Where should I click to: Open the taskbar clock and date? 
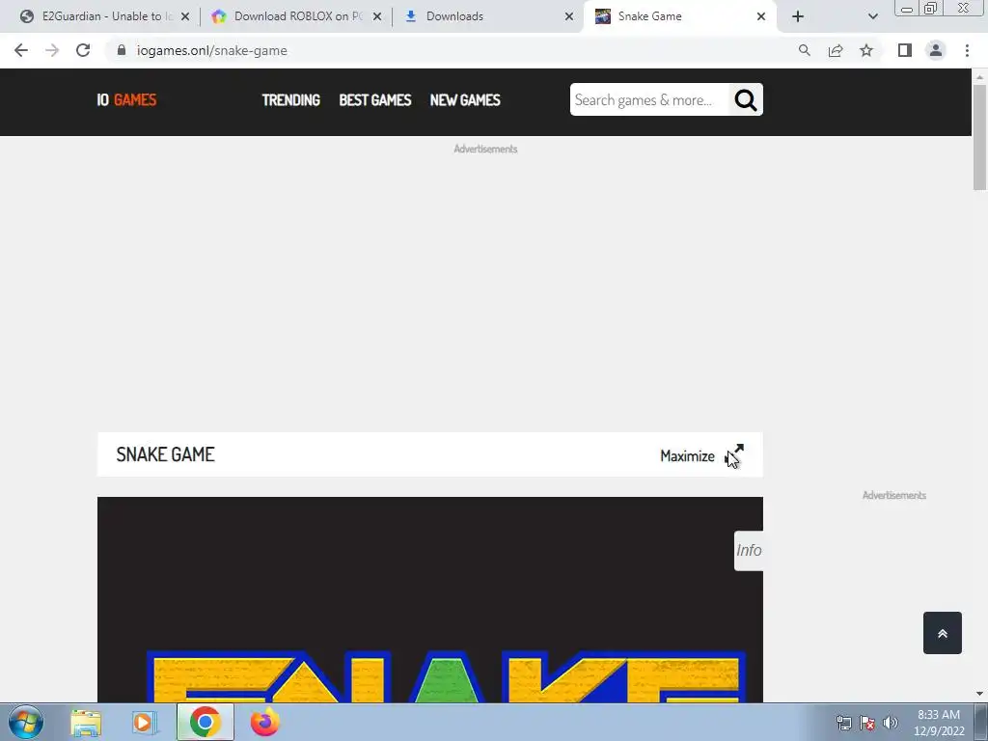click(x=939, y=723)
